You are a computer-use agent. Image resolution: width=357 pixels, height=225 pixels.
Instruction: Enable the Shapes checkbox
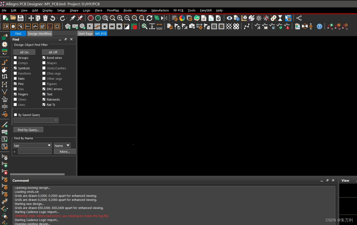(x=44, y=63)
